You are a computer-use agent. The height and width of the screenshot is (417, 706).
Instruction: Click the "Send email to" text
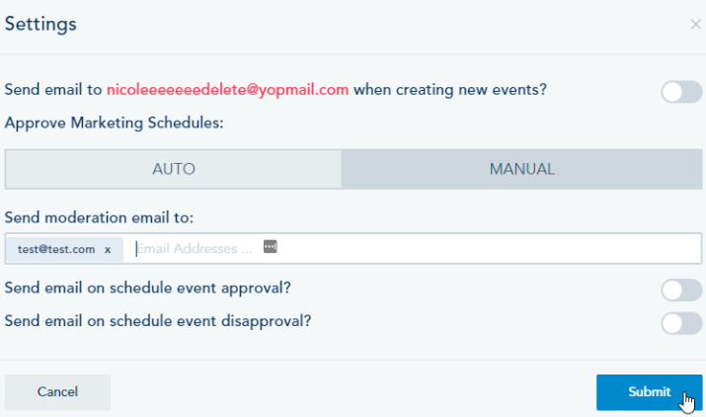(x=52, y=90)
